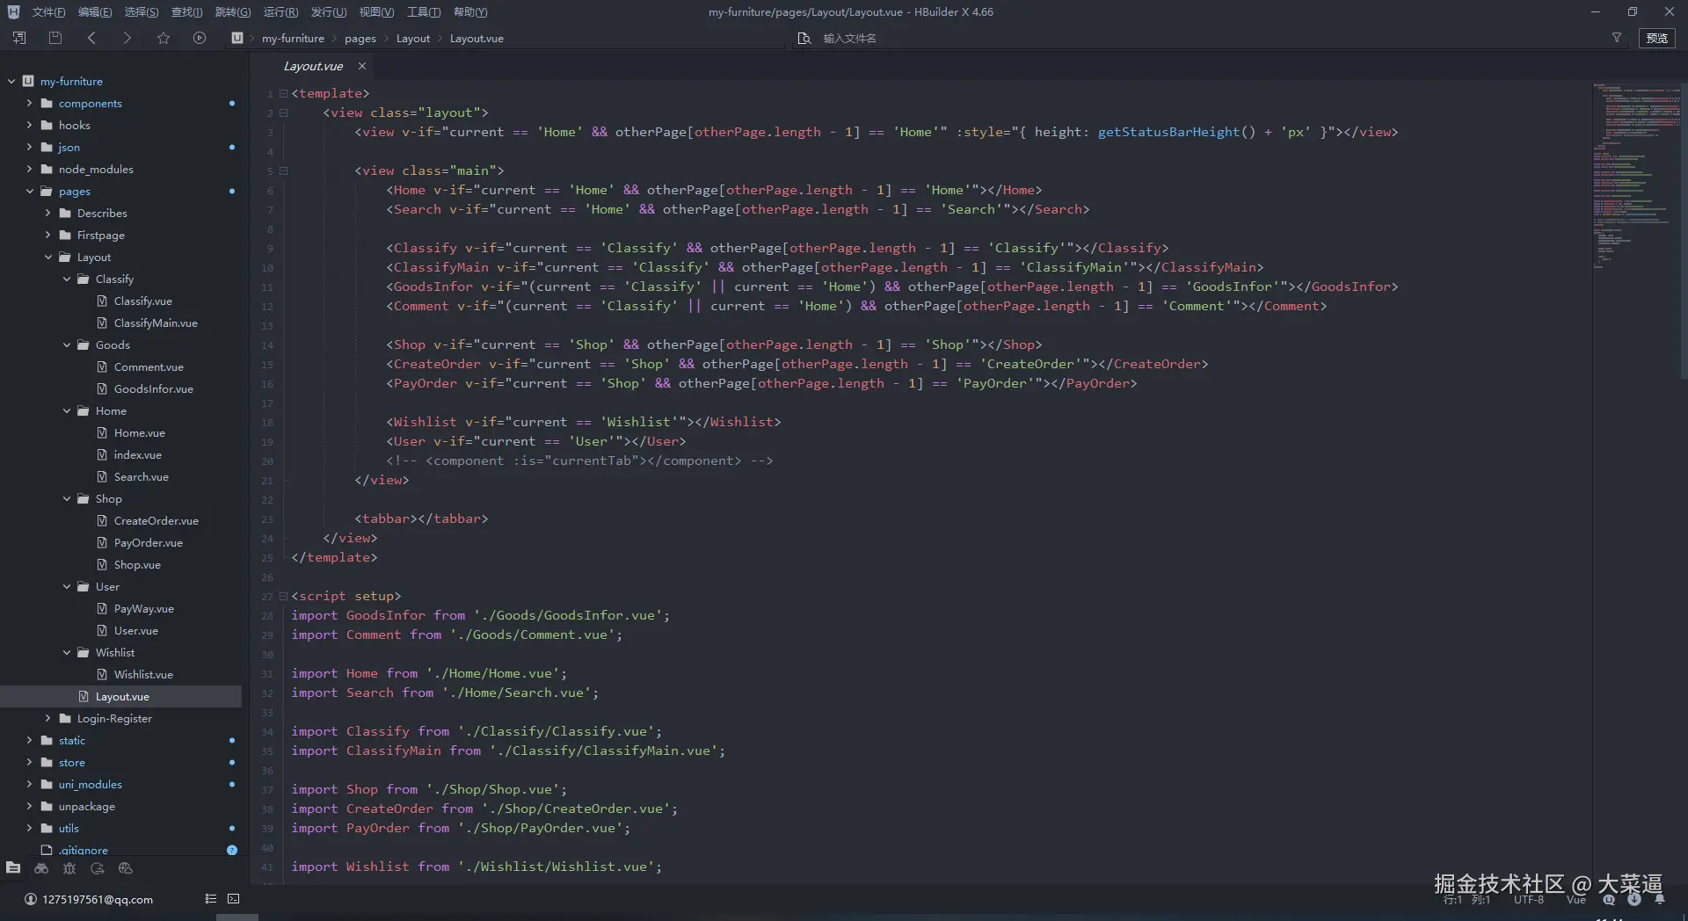Click the 输入文件名 file search field
This screenshot has height=921, width=1688.
[x=849, y=39]
